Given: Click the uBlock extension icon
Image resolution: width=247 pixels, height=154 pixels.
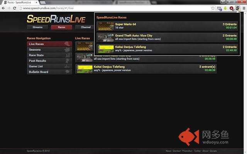Looking at the screenshot, I should (232, 8).
